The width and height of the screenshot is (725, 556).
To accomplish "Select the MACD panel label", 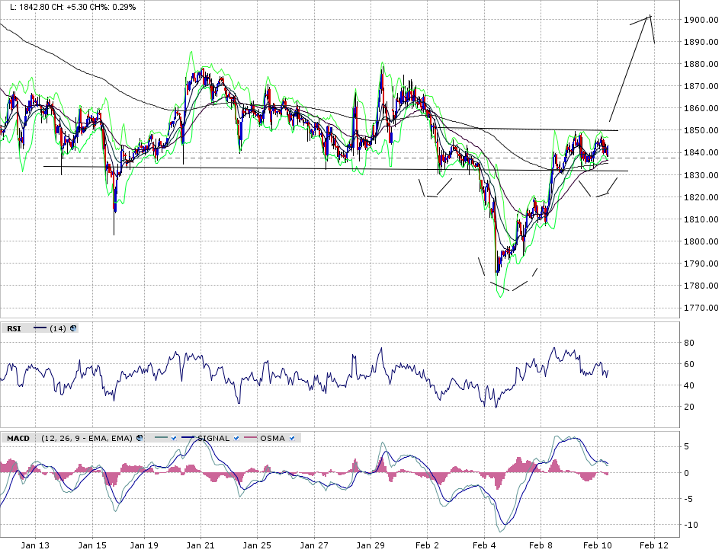I will 18,438.
